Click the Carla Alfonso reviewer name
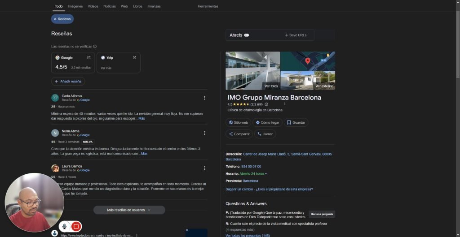Viewport: 460px width, 237px height. tap(71, 96)
